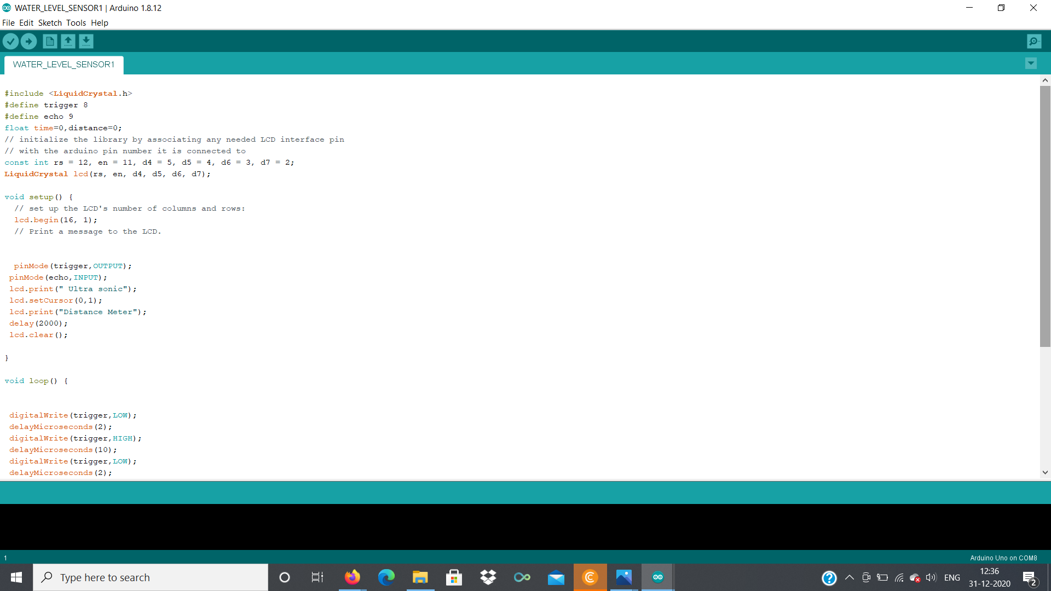The height and width of the screenshot is (591, 1051).
Task: Click the 'delayMicroseconds(10);' line
Action: point(63,450)
